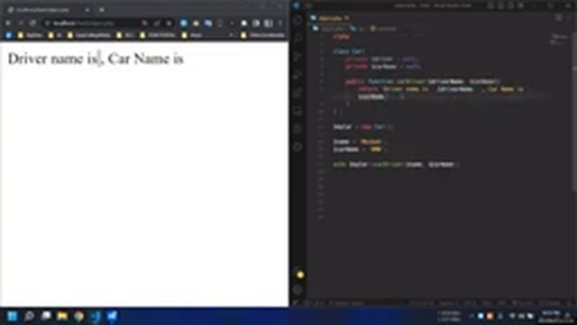The height and width of the screenshot is (325, 577).
Task: Go back in the Chrome browser
Action: coord(8,23)
